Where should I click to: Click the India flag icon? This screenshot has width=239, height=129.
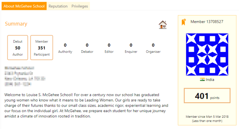click(202, 79)
